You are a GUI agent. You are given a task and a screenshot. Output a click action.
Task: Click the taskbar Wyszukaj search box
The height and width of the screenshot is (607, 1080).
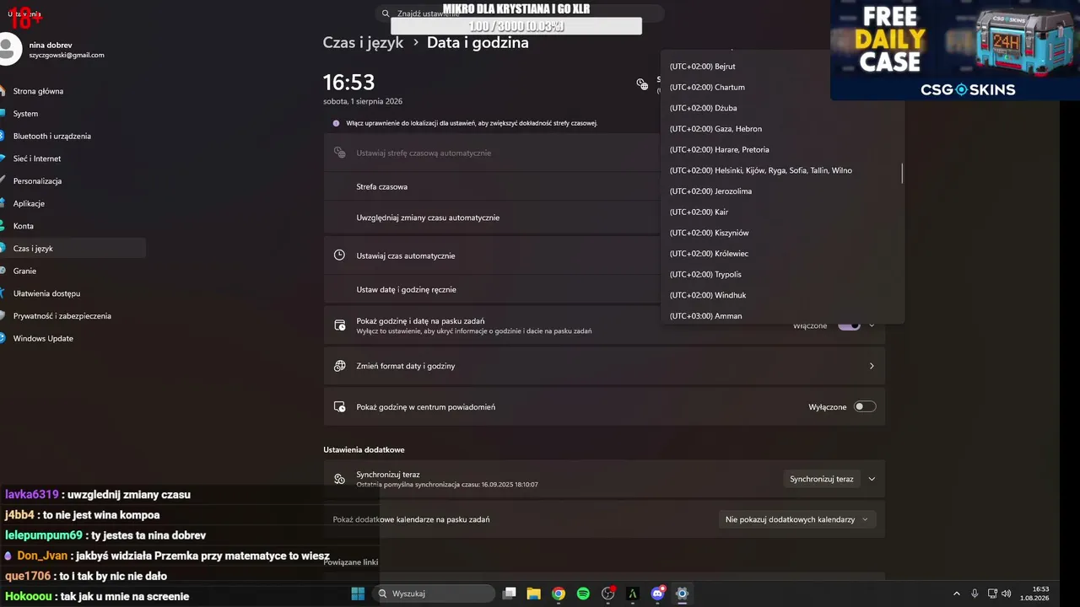434,594
